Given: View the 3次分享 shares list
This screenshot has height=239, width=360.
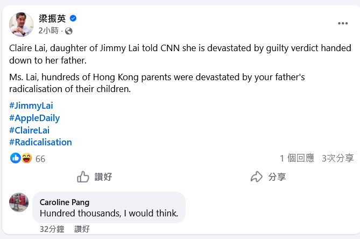Looking at the screenshot, I should click(x=337, y=158).
